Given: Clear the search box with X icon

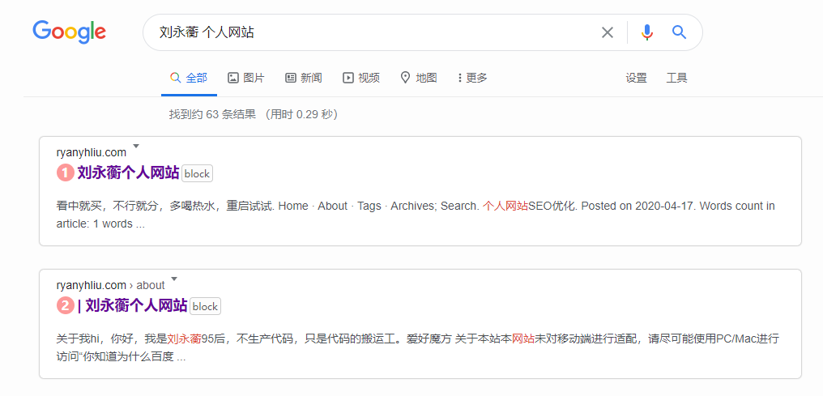Looking at the screenshot, I should click(608, 32).
